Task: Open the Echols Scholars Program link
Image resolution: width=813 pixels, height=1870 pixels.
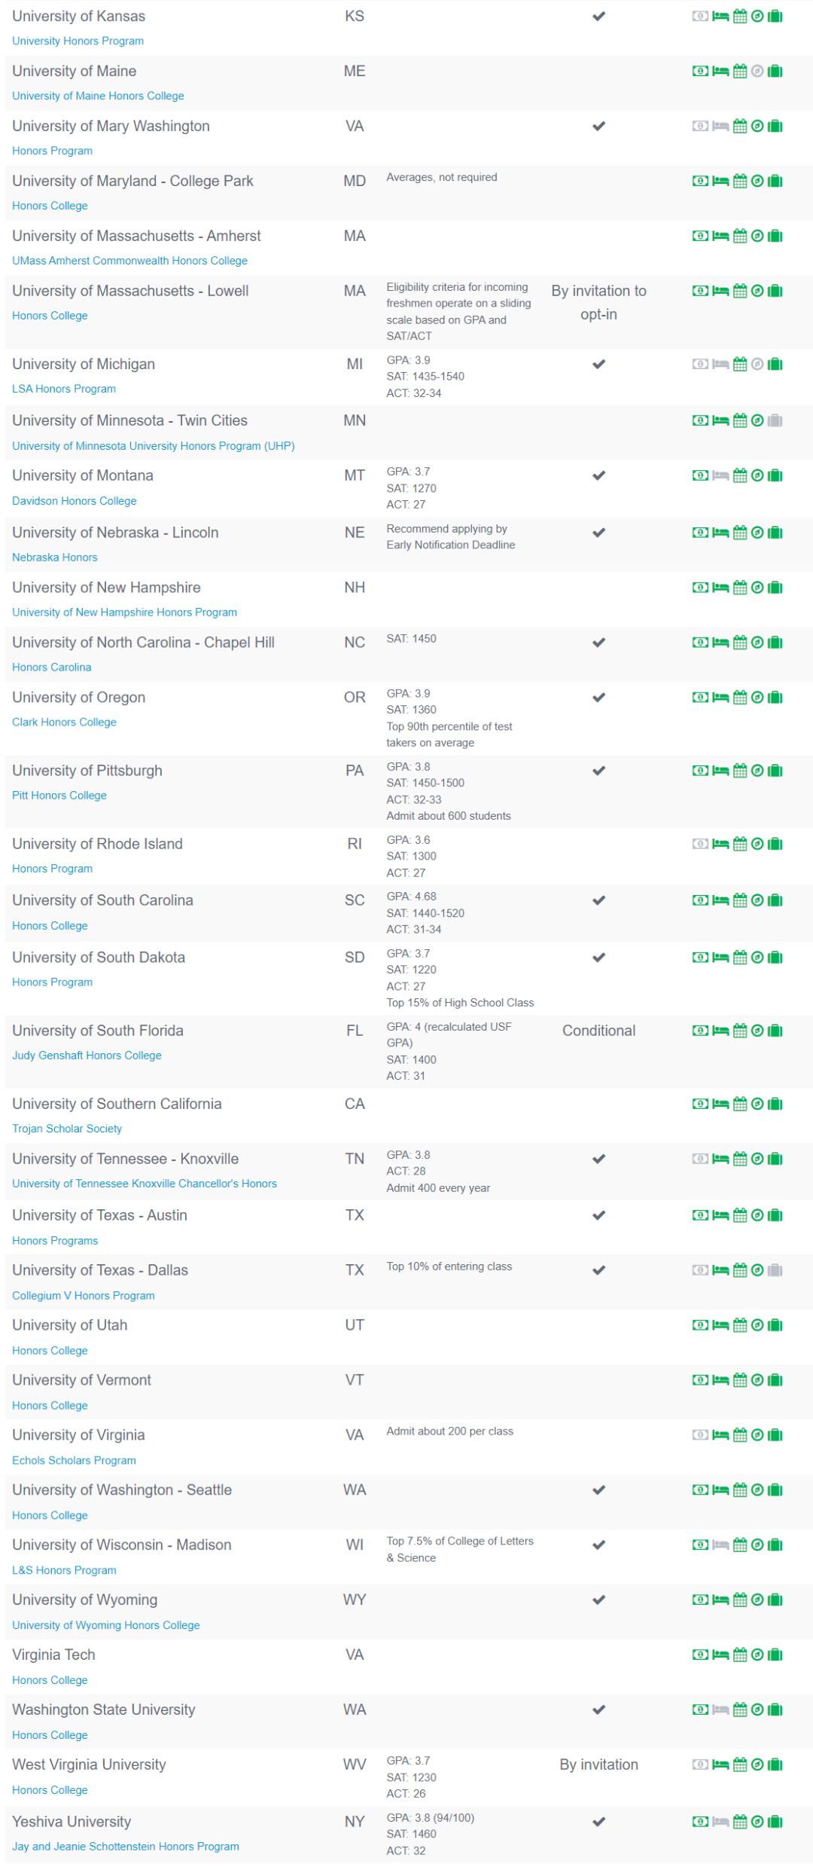Action: 74,1460
